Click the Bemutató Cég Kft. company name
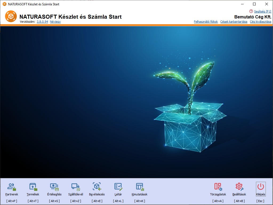 coord(252,17)
